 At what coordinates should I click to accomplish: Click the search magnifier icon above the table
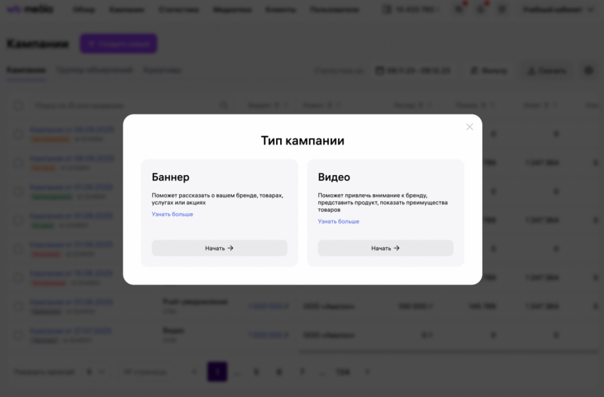[224, 106]
